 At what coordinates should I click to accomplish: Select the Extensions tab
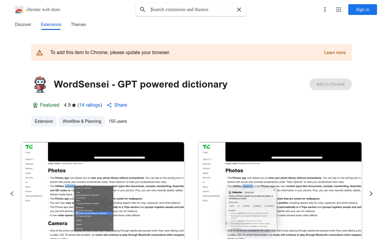(51, 24)
